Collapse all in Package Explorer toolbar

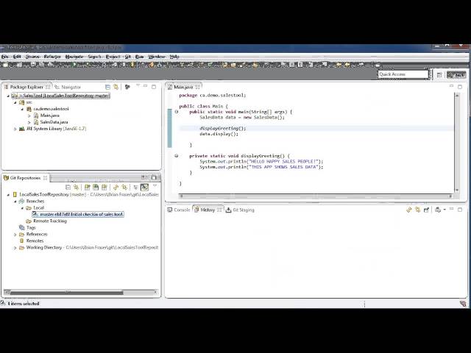tap(107, 87)
